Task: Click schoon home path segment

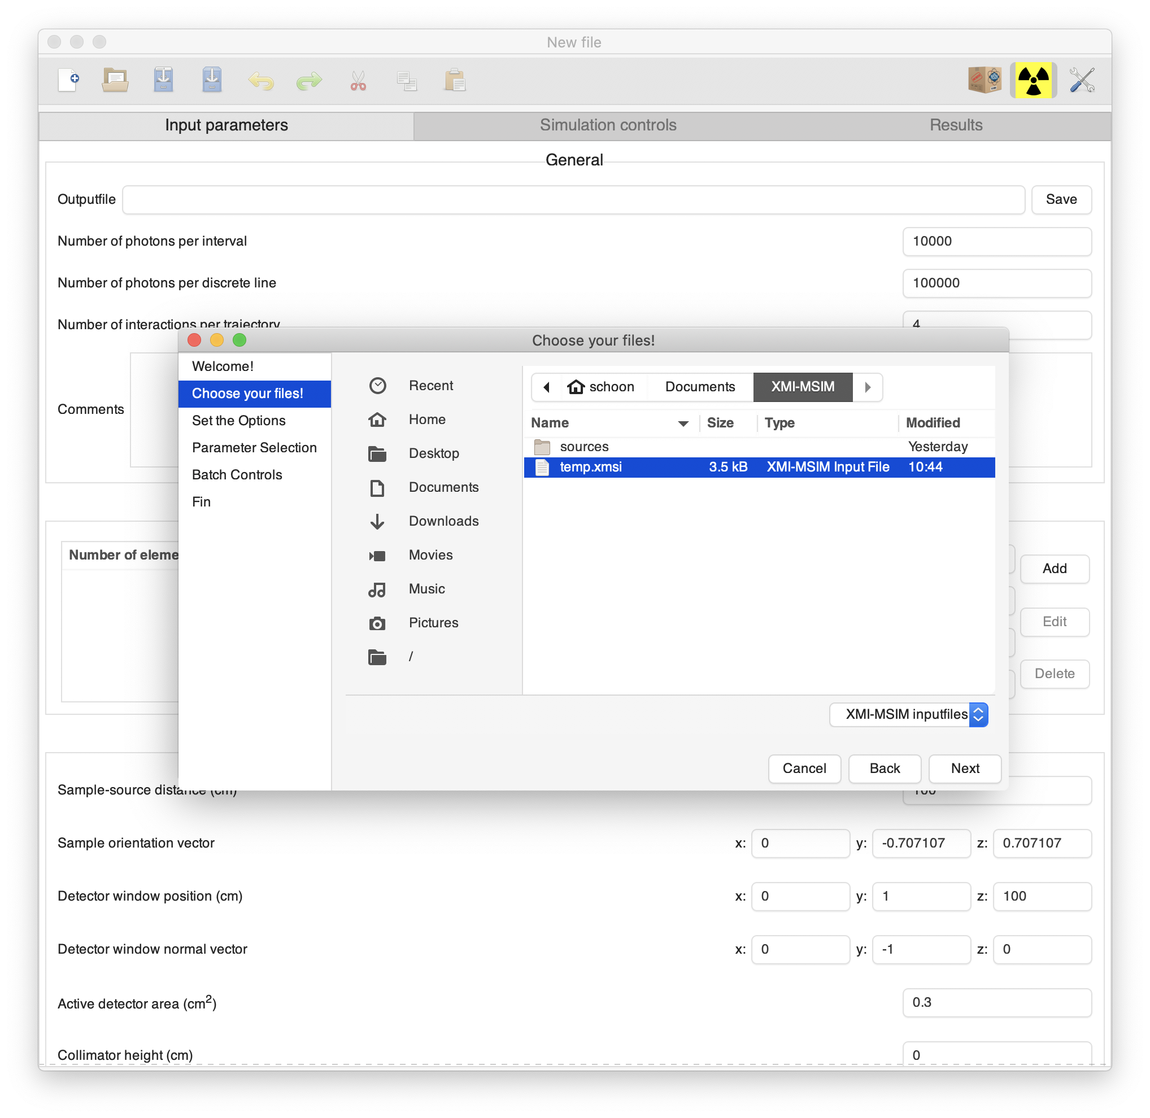Action: point(602,387)
